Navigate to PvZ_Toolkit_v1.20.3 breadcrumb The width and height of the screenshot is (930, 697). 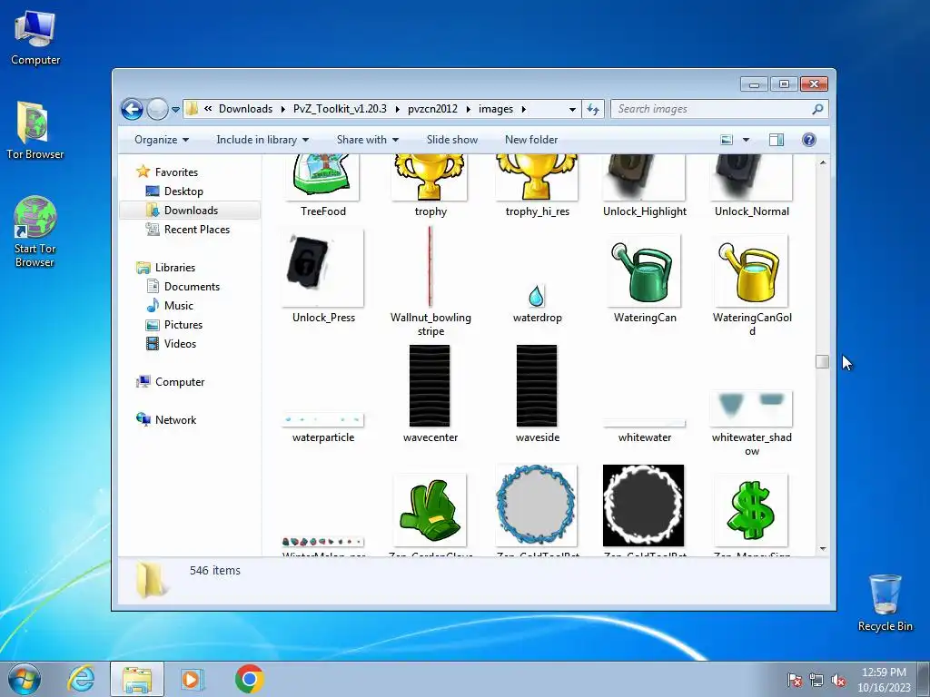click(340, 109)
